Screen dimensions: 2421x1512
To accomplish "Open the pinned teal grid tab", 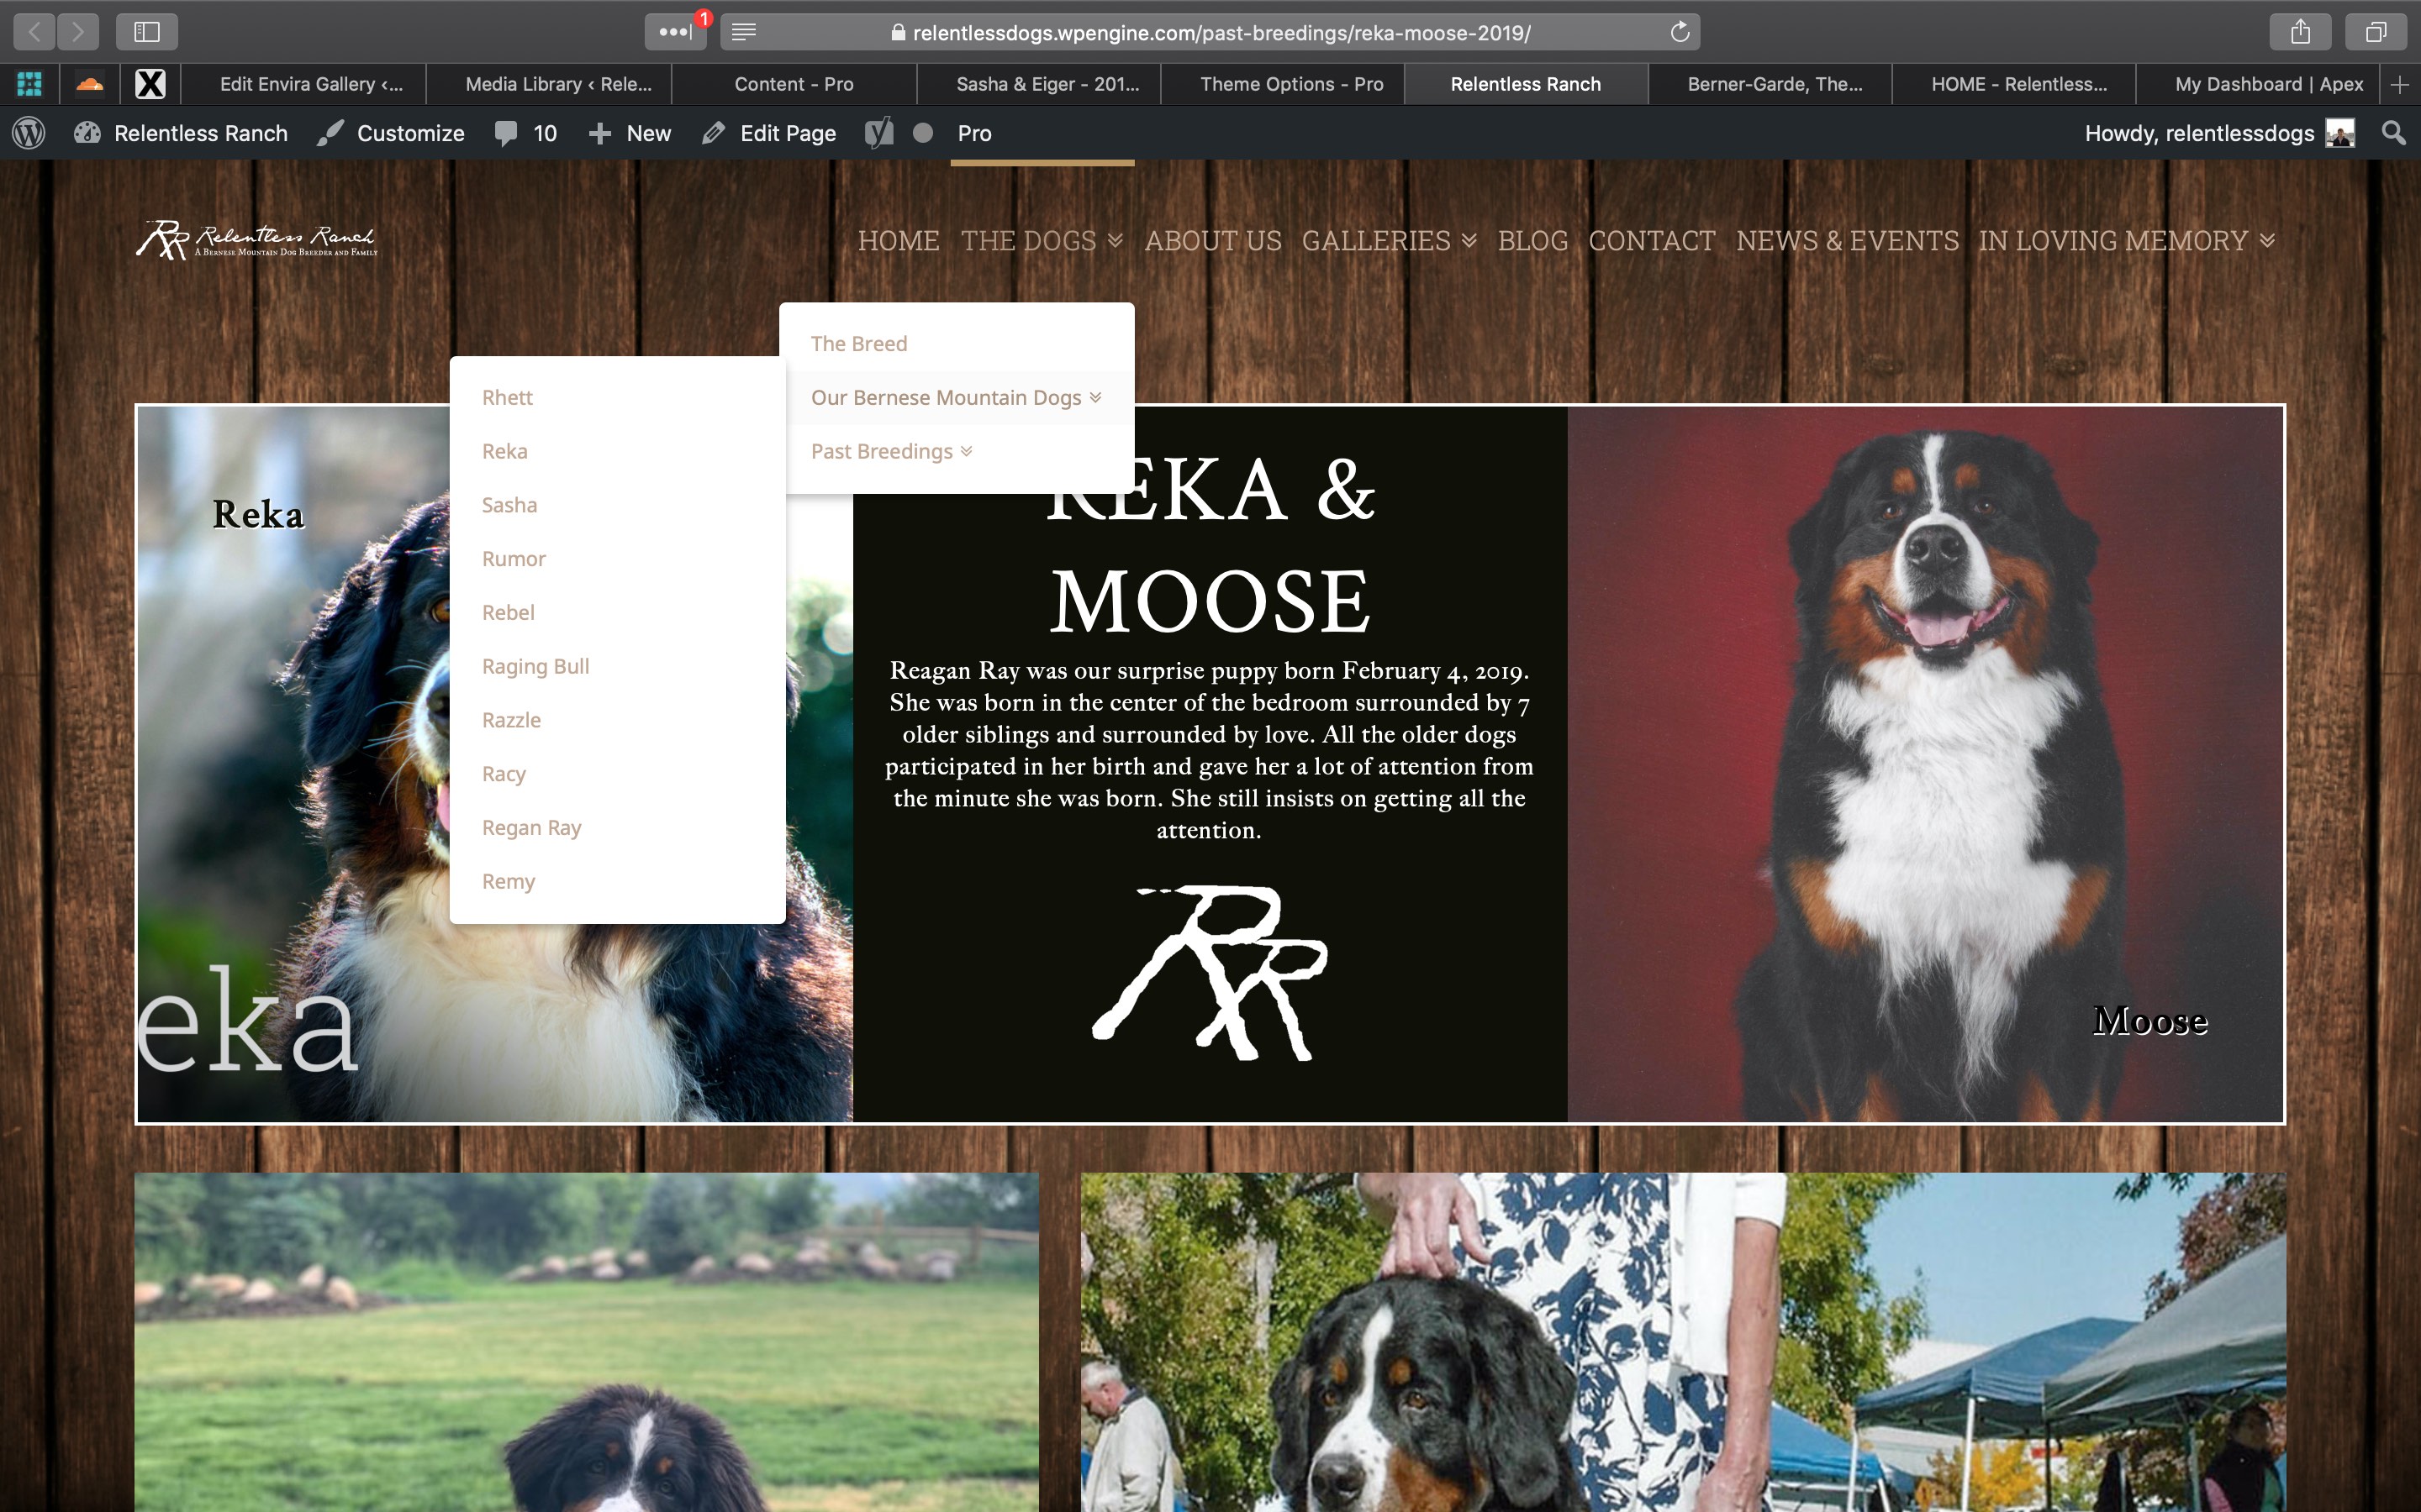I will pos(30,84).
